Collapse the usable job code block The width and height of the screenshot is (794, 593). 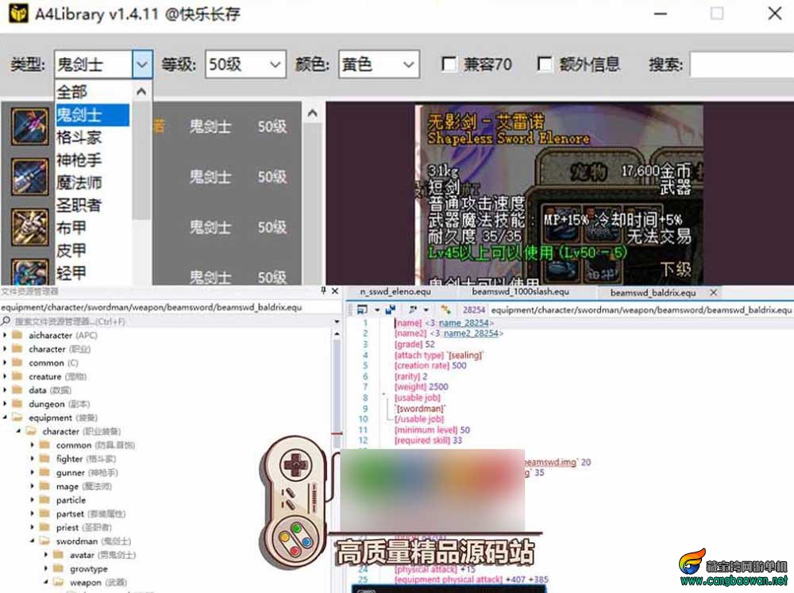point(384,395)
